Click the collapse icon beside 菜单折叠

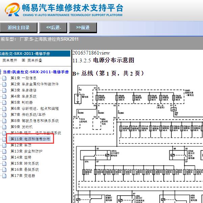point(23,60)
